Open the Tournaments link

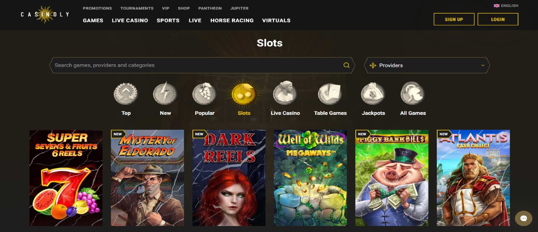tap(137, 8)
